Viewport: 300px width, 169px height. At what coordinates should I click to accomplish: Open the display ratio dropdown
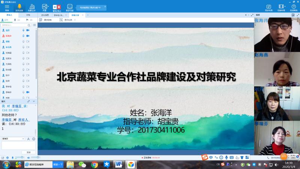(x=69, y=20)
